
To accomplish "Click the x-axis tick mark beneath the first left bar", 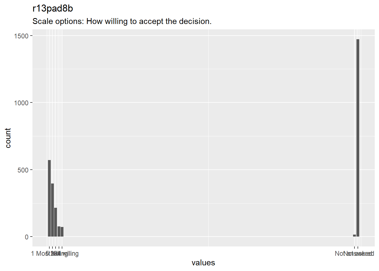I will click(49, 248).
